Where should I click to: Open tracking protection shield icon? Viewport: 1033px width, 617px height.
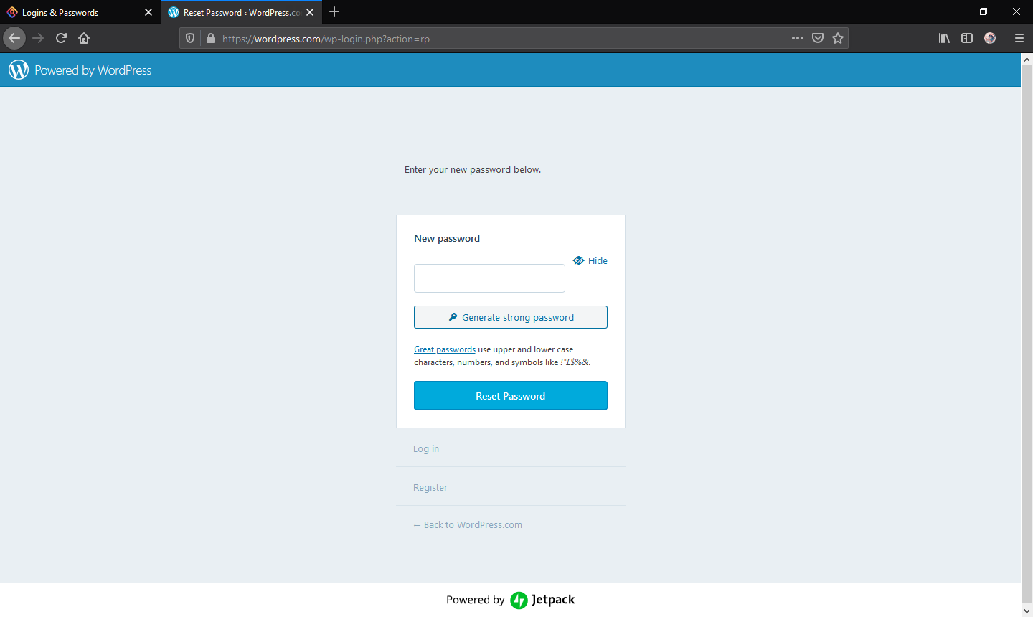190,39
